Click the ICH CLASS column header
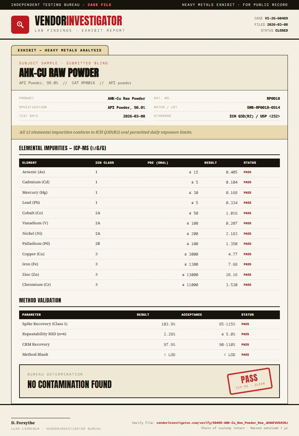The height and width of the screenshot is (436, 299). [x=105, y=163]
